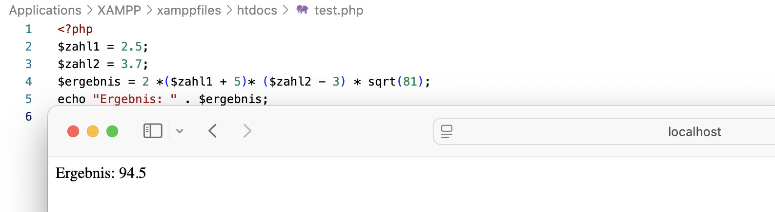
Task: Click the "Ergebnis: 94.5" page output
Action: click(x=101, y=173)
